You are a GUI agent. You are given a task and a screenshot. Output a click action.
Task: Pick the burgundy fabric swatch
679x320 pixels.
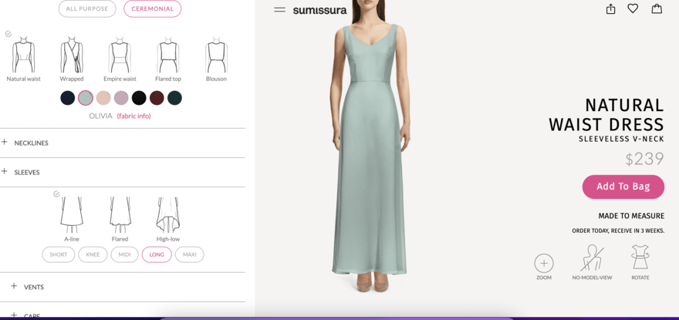pyautogui.click(x=157, y=98)
